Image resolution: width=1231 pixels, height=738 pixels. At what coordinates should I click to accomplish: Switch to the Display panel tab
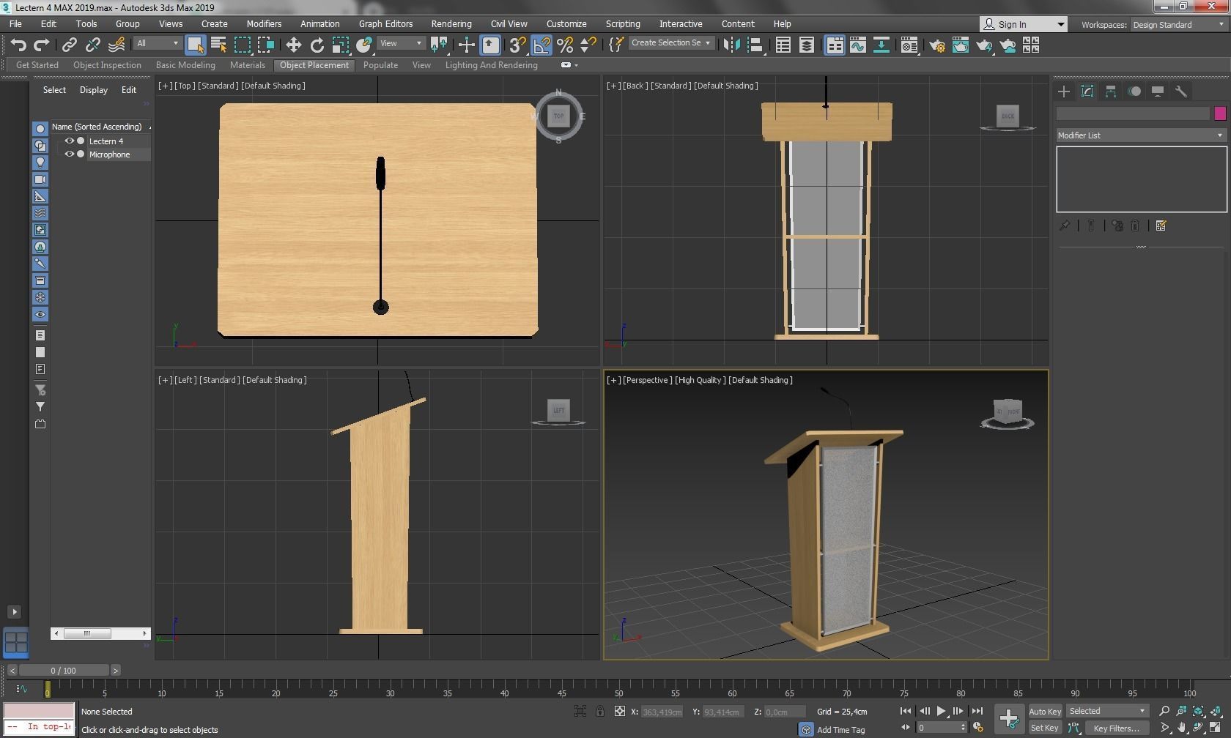1158,92
